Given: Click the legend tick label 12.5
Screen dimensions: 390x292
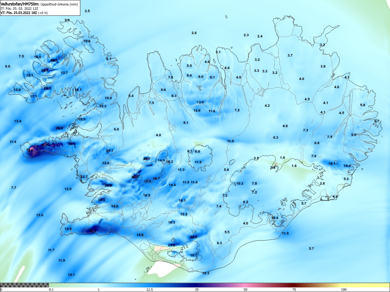Looking at the screenshot, I should point(149,290).
